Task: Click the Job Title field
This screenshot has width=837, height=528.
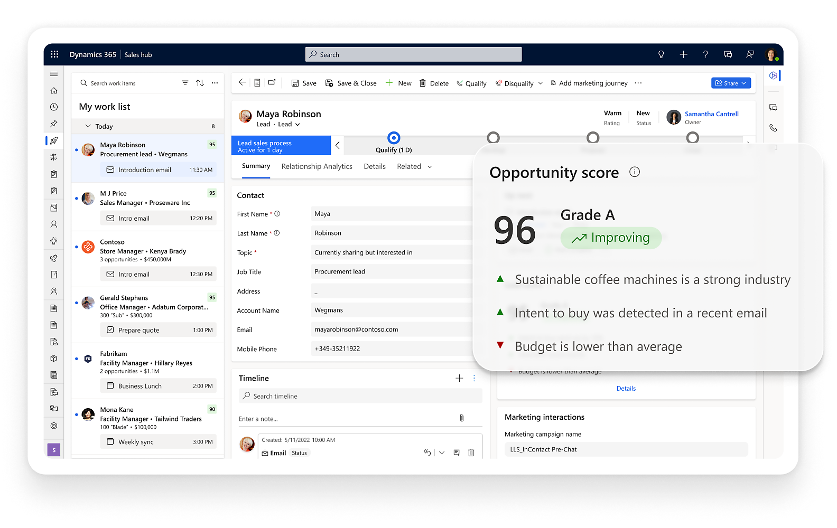Action: 392,271
